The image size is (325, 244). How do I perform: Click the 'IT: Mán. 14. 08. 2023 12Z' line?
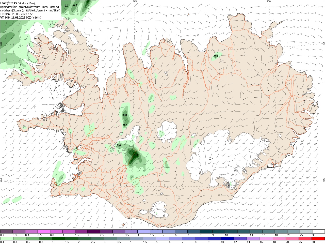(x=17, y=14)
